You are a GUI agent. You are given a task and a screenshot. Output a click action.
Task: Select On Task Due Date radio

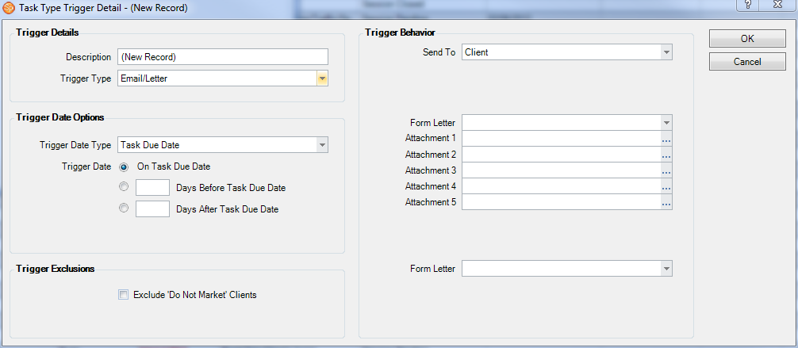tap(124, 166)
